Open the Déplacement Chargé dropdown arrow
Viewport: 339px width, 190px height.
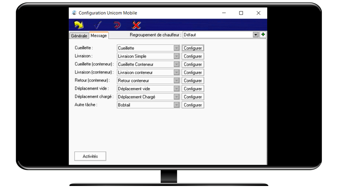click(x=176, y=97)
